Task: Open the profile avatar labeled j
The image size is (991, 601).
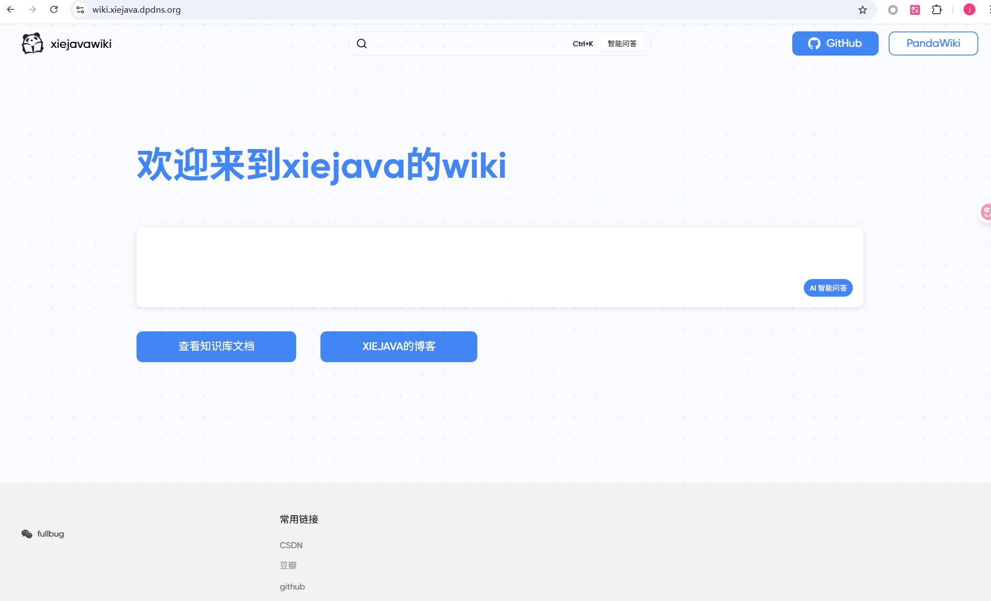Action: tap(970, 9)
